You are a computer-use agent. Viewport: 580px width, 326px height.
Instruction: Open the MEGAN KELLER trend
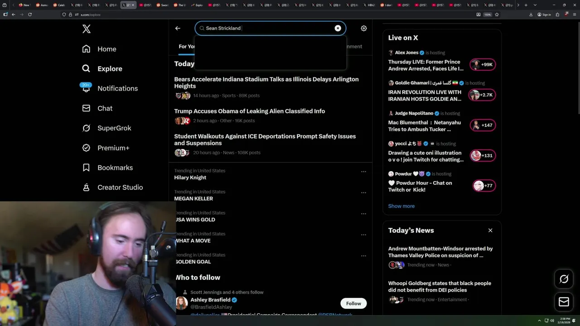(193, 198)
